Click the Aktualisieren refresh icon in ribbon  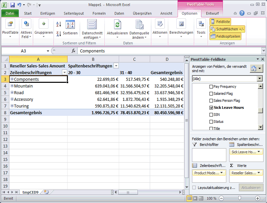[117, 24]
